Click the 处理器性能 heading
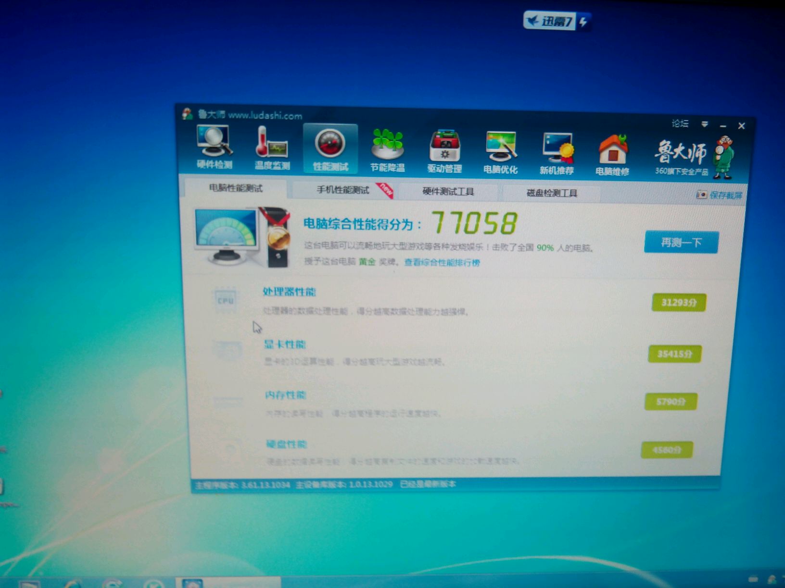Image resolution: width=785 pixels, height=588 pixels. [289, 292]
